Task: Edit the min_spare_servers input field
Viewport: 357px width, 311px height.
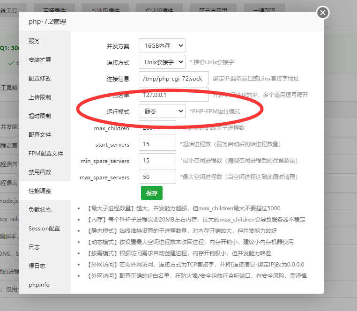Action: pyautogui.click(x=157, y=161)
